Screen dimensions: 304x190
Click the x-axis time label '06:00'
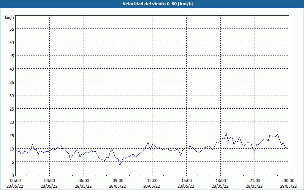click(x=84, y=181)
